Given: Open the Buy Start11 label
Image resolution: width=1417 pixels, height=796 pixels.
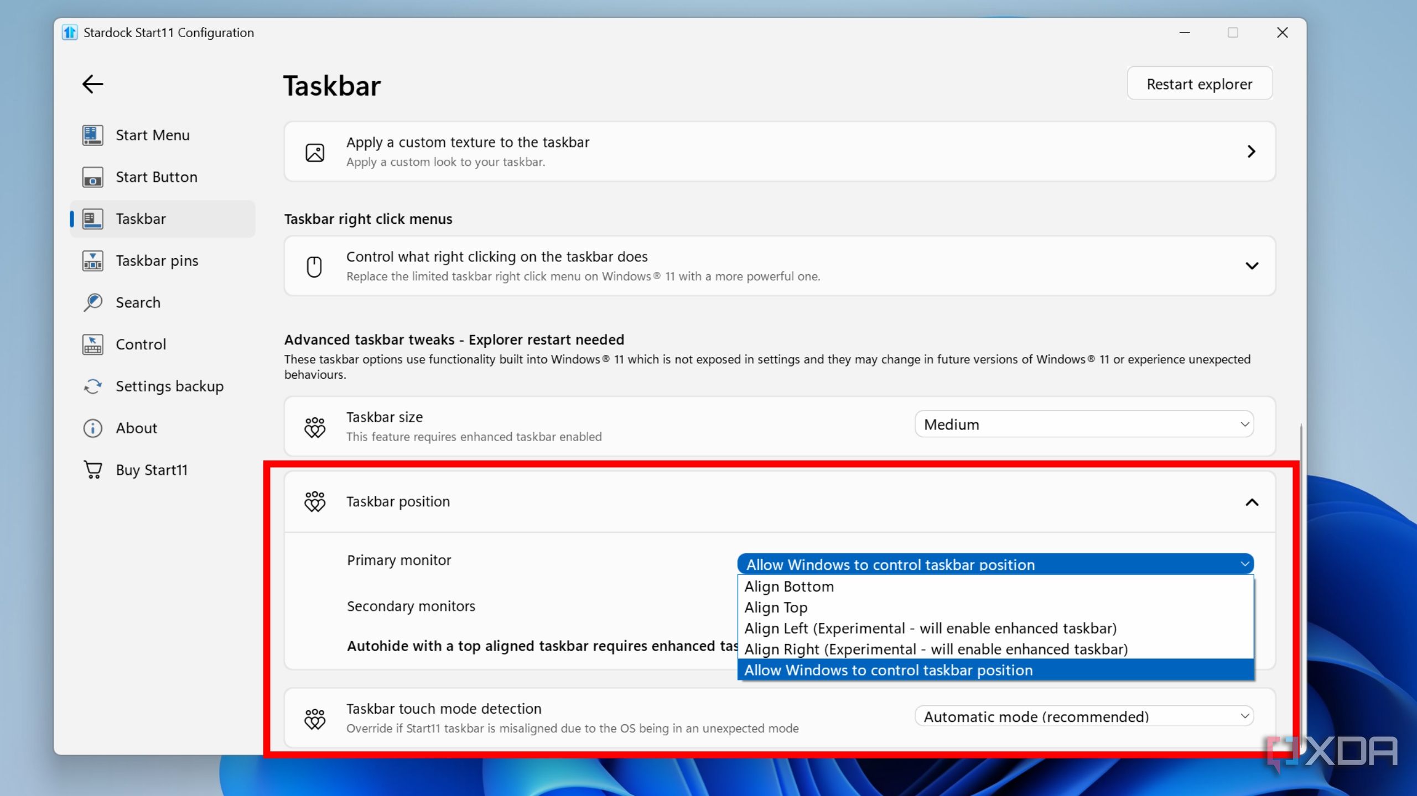Looking at the screenshot, I should tap(152, 470).
